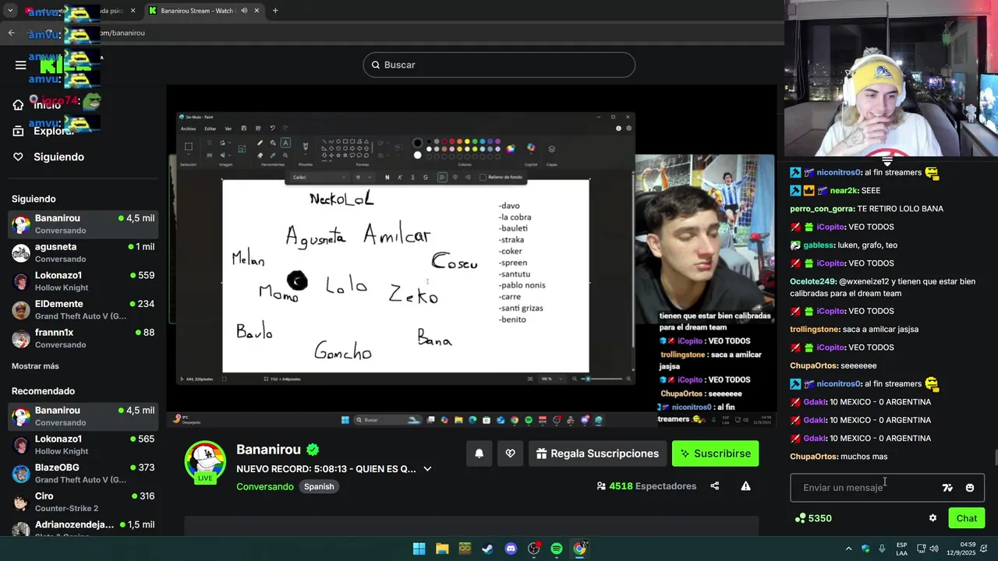998x561 pixels.
Task: Open the hamburger sidebar menu
Action: pyautogui.click(x=21, y=65)
